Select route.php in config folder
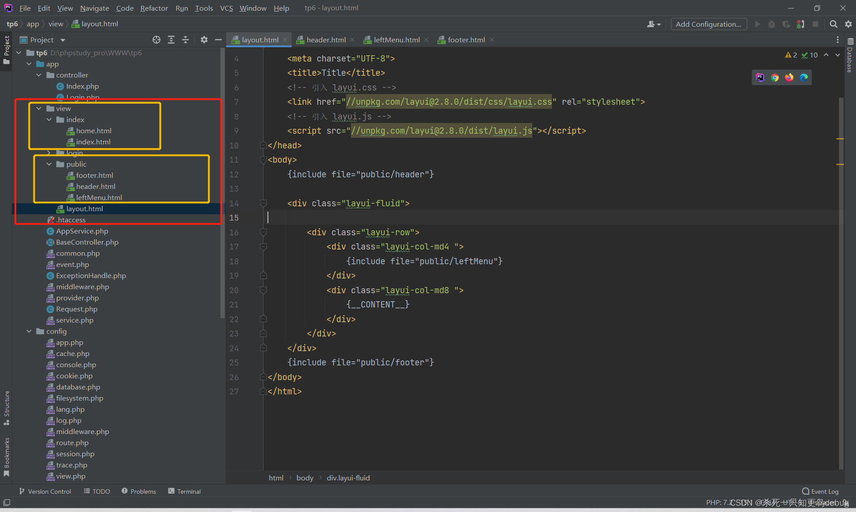The image size is (856, 512). click(72, 442)
